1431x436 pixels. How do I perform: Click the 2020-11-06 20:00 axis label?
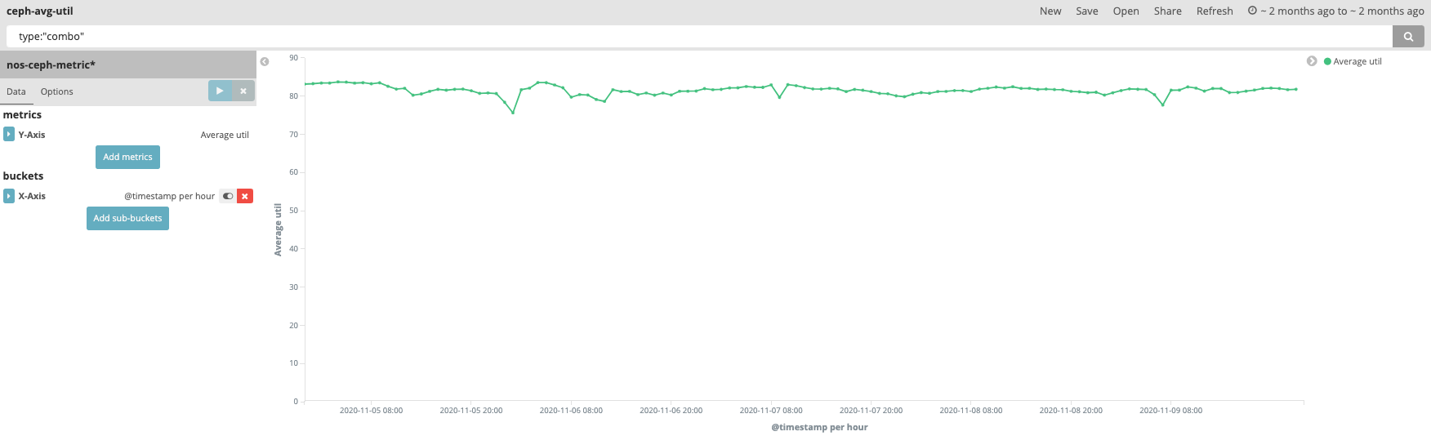671,410
